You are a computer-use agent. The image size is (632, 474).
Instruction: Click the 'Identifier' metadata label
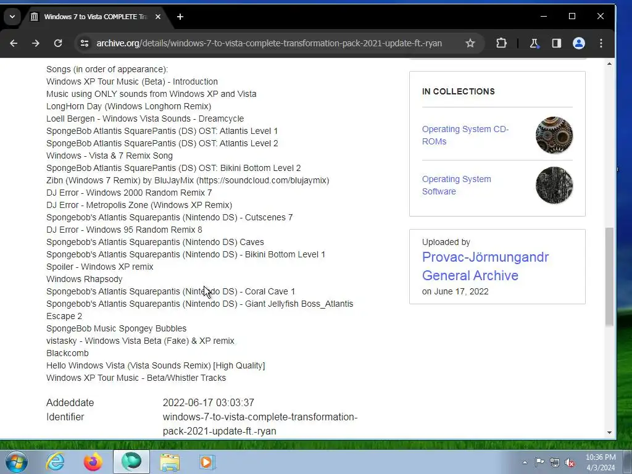(65, 417)
